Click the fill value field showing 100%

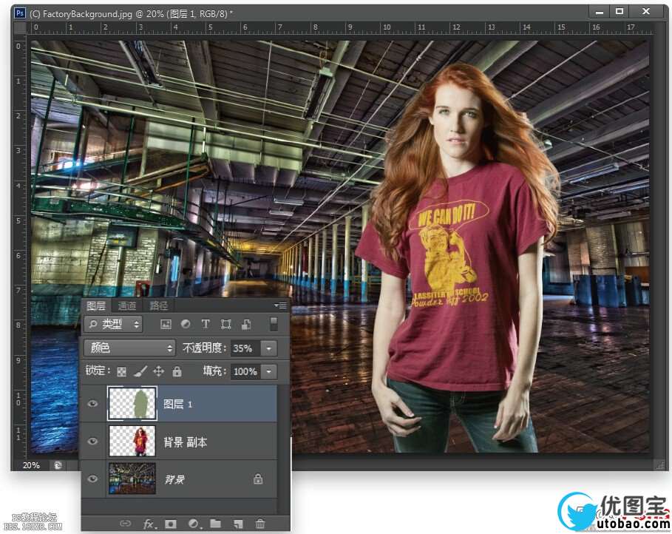[245, 371]
